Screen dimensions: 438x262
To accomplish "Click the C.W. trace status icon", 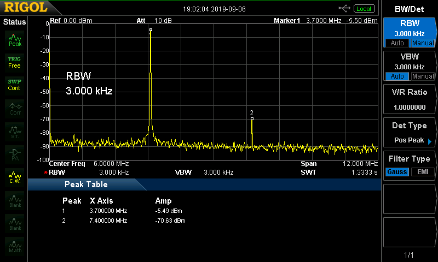I will 15,177.
